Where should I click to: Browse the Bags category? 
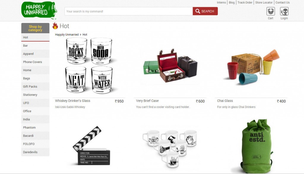35,78
